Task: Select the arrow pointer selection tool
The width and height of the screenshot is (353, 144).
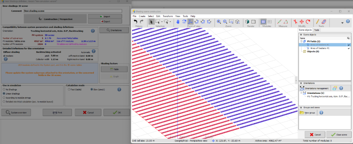Action: [x=151, y=22]
